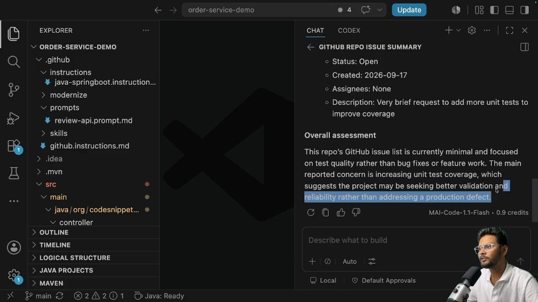Switch to the CODEX tab
The width and height of the screenshot is (538, 302).
[349, 30]
